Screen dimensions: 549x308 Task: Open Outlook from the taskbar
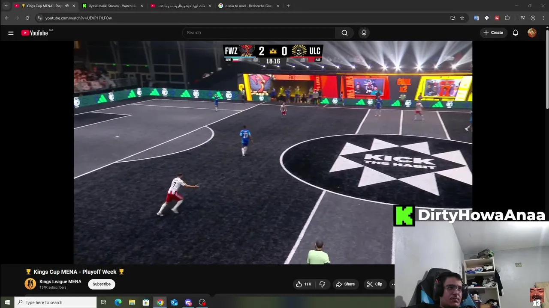tap(174, 302)
